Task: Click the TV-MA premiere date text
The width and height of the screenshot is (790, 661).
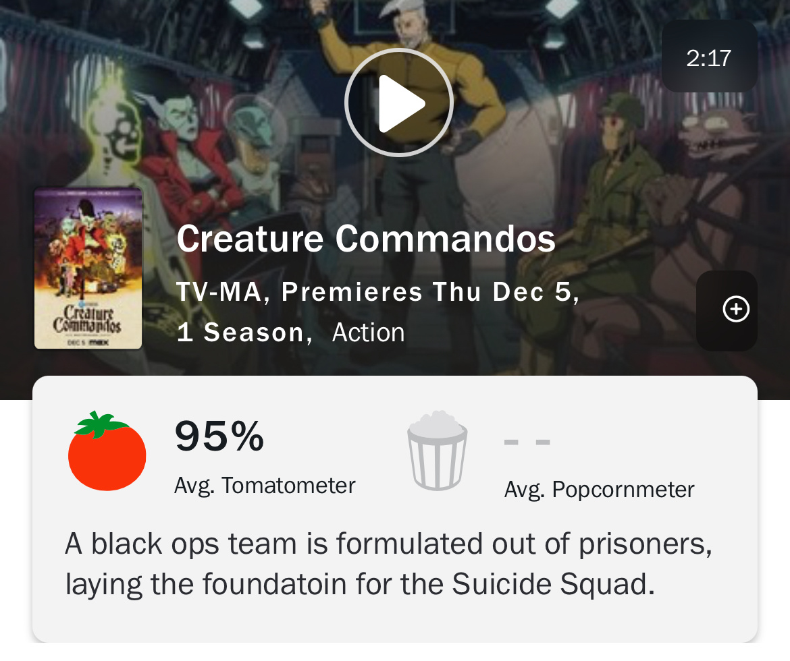Action: (x=378, y=292)
